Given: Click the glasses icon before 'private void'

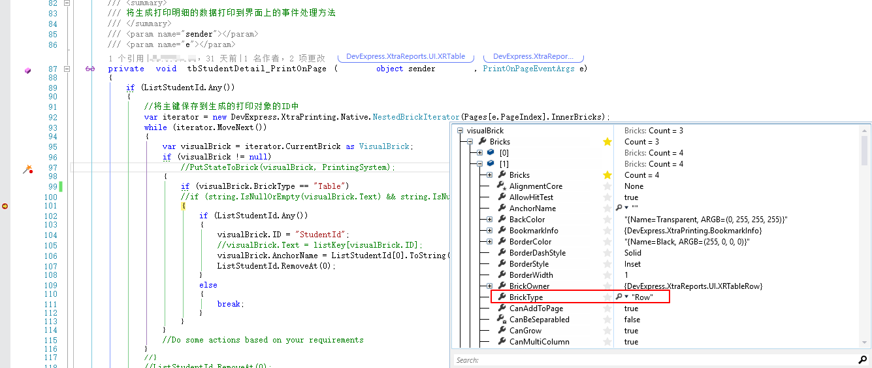Looking at the screenshot, I should pos(90,69).
